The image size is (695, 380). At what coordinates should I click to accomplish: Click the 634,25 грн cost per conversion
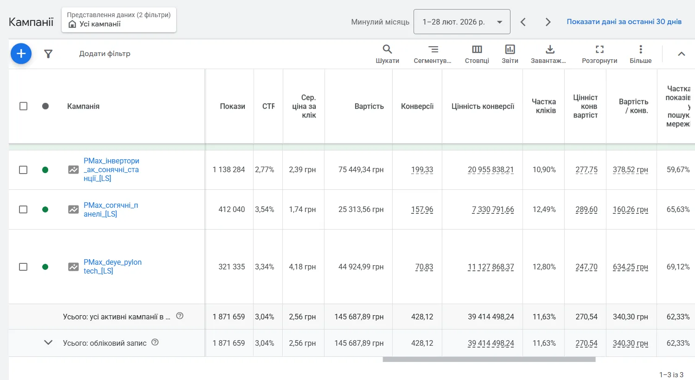tap(630, 267)
